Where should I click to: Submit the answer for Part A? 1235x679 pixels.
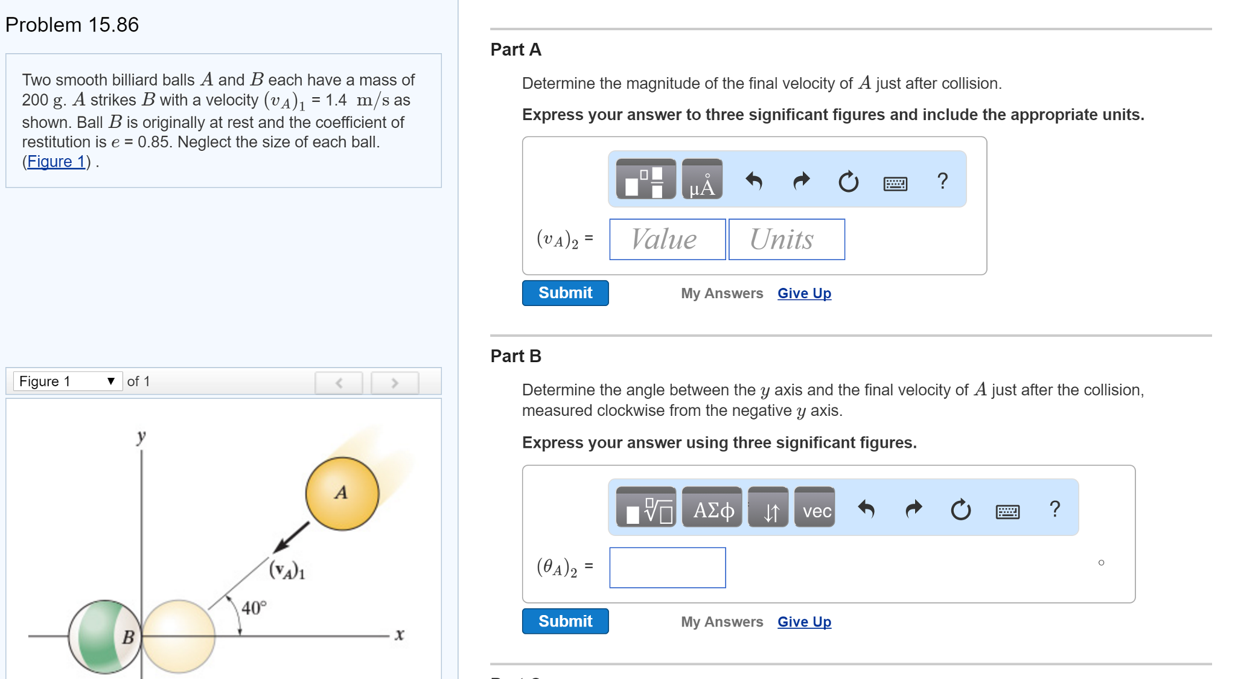pos(565,293)
